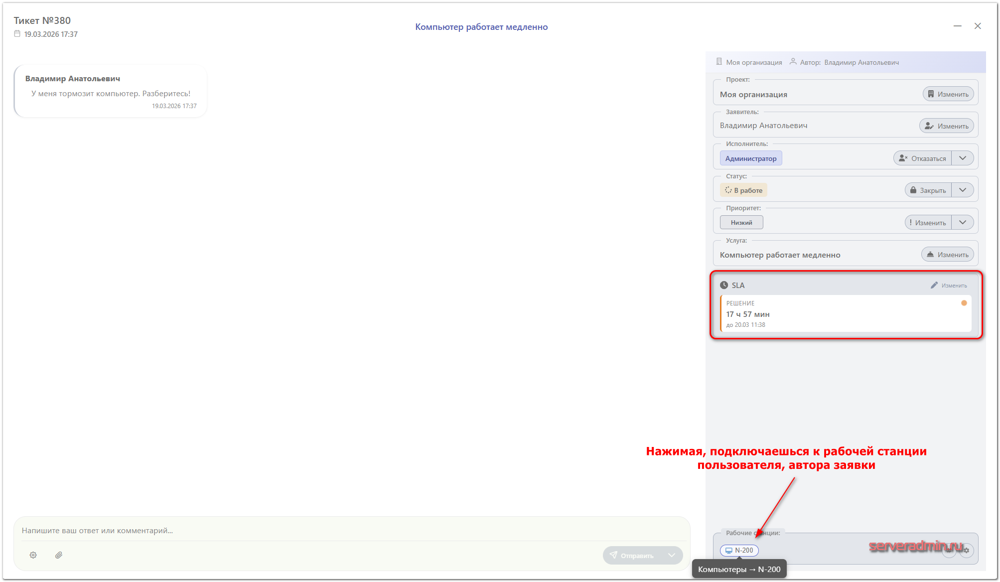Expand the priority Изменить dropdown arrow

pyautogui.click(x=963, y=223)
